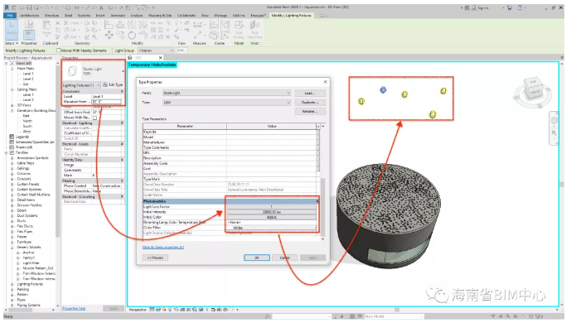Open the Select panel dropdown

[x=12, y=43]
